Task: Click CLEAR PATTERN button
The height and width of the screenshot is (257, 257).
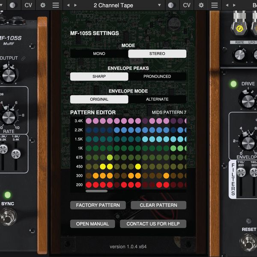Action: click(158, 205)
